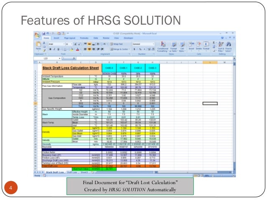This screenshot has height=200, width=267.
Task: Toggle Bold formatting
Action: click(x=50, y=49)
